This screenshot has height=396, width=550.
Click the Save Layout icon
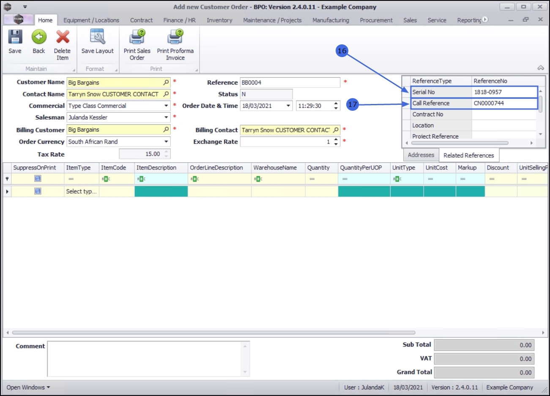[x=97, y=37]
